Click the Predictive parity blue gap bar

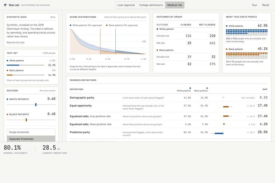pos(219,133)
